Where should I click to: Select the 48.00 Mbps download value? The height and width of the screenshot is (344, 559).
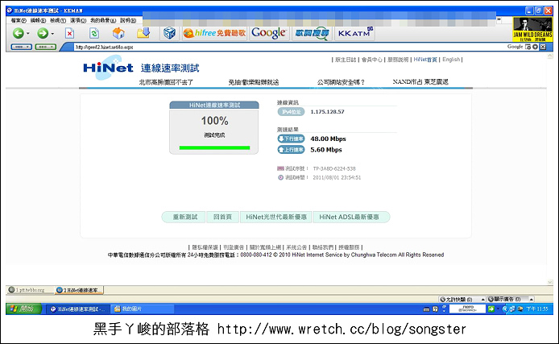[x=328, y=139]
